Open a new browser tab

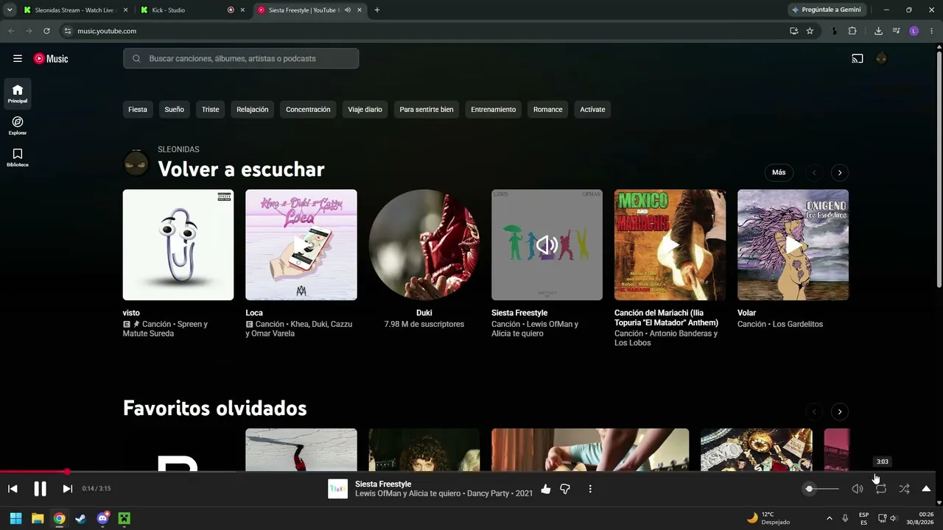(377, 10)
